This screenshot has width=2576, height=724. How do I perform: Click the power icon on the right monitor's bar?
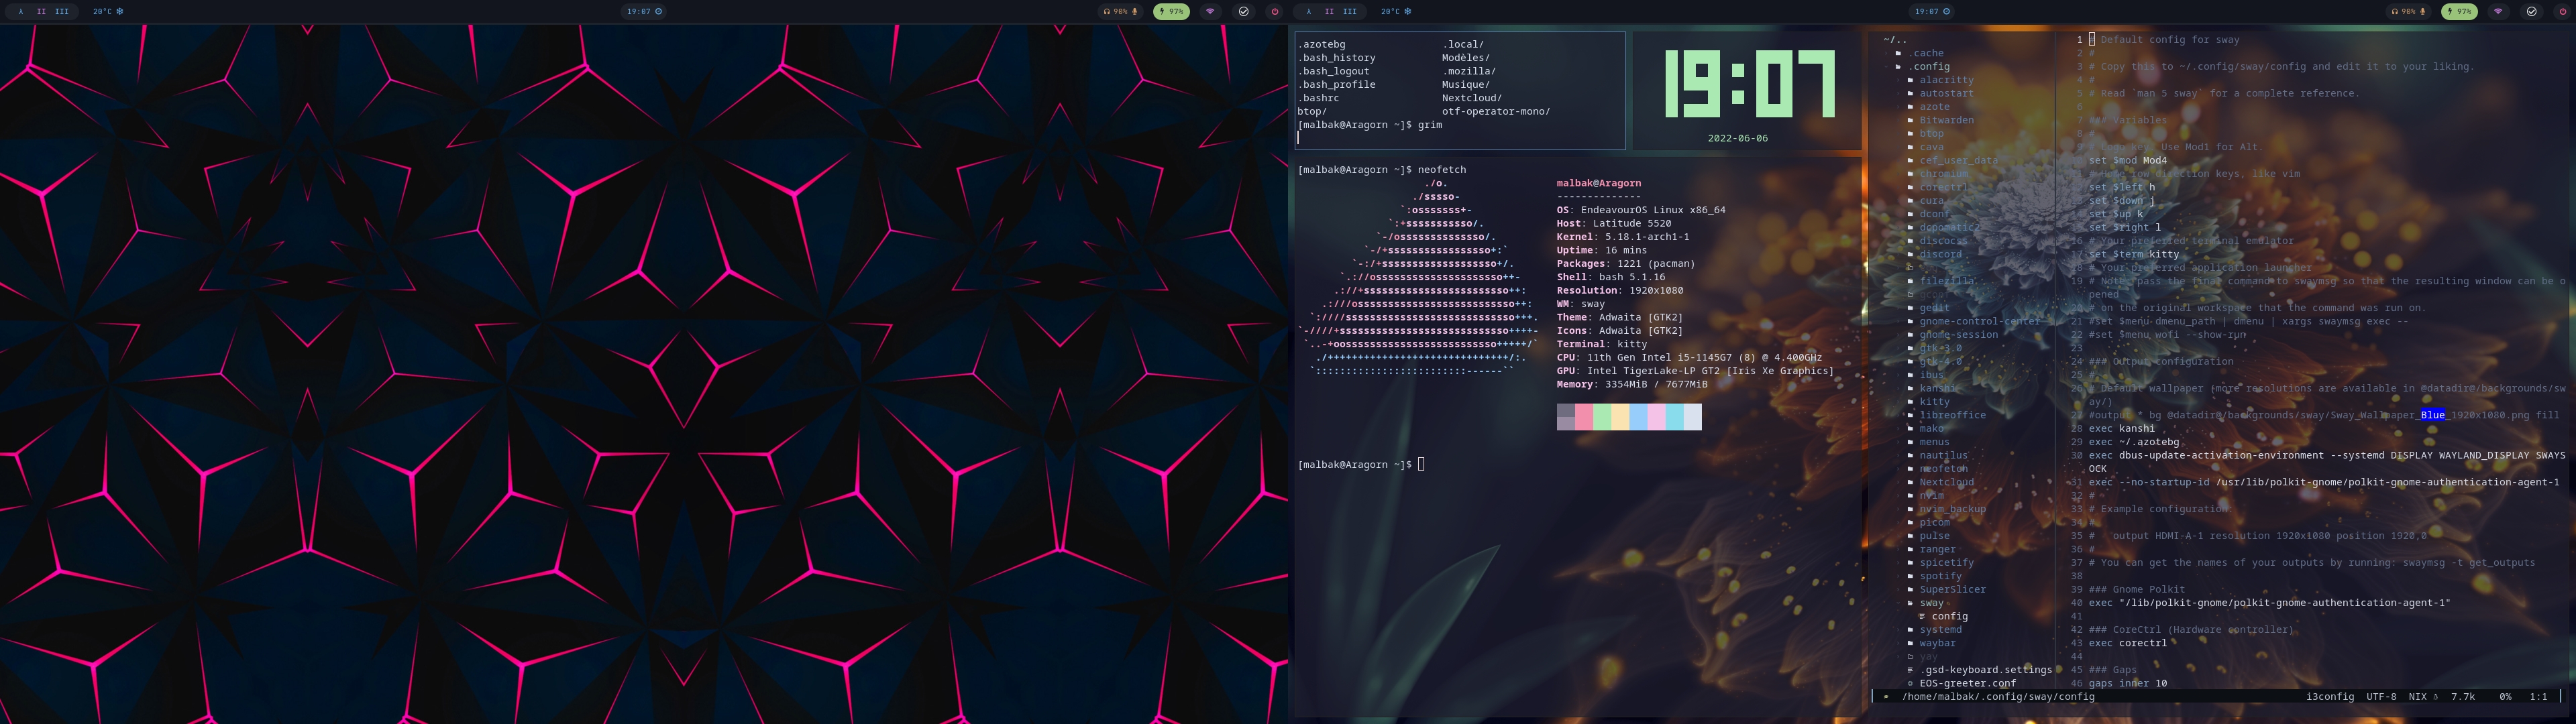(x=2563, y=12)
